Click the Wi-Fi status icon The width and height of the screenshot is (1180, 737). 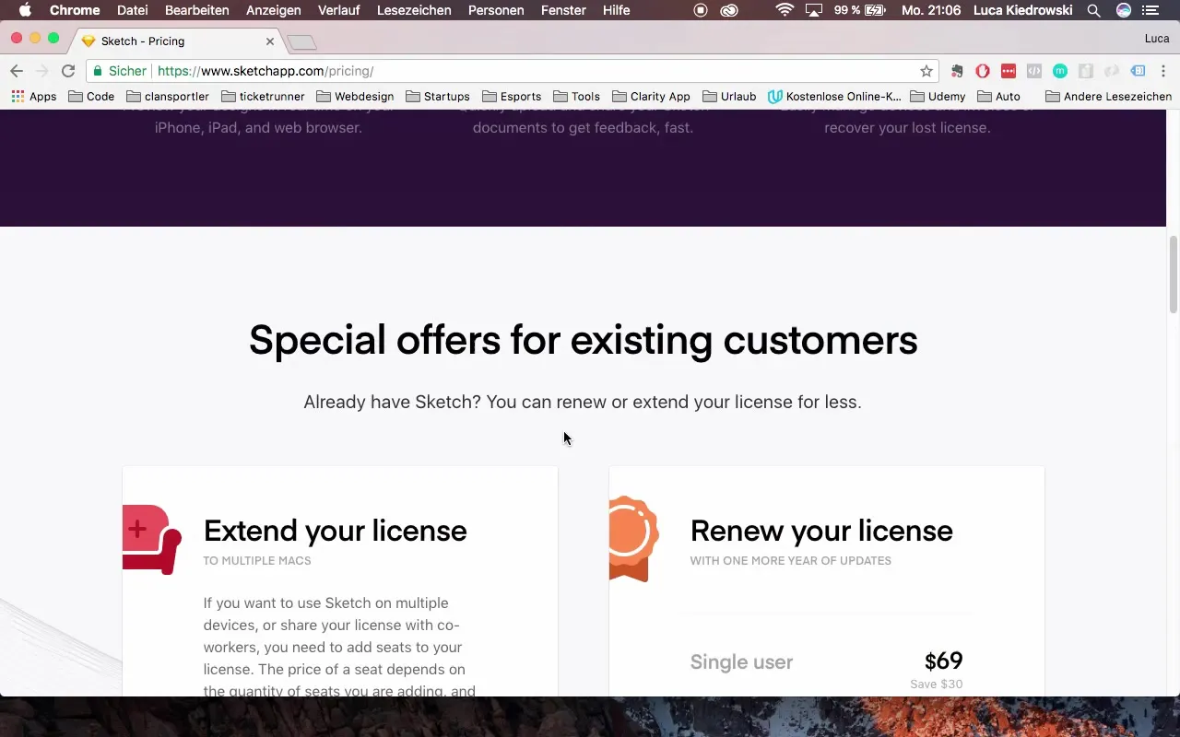click(x=785, y=10)
